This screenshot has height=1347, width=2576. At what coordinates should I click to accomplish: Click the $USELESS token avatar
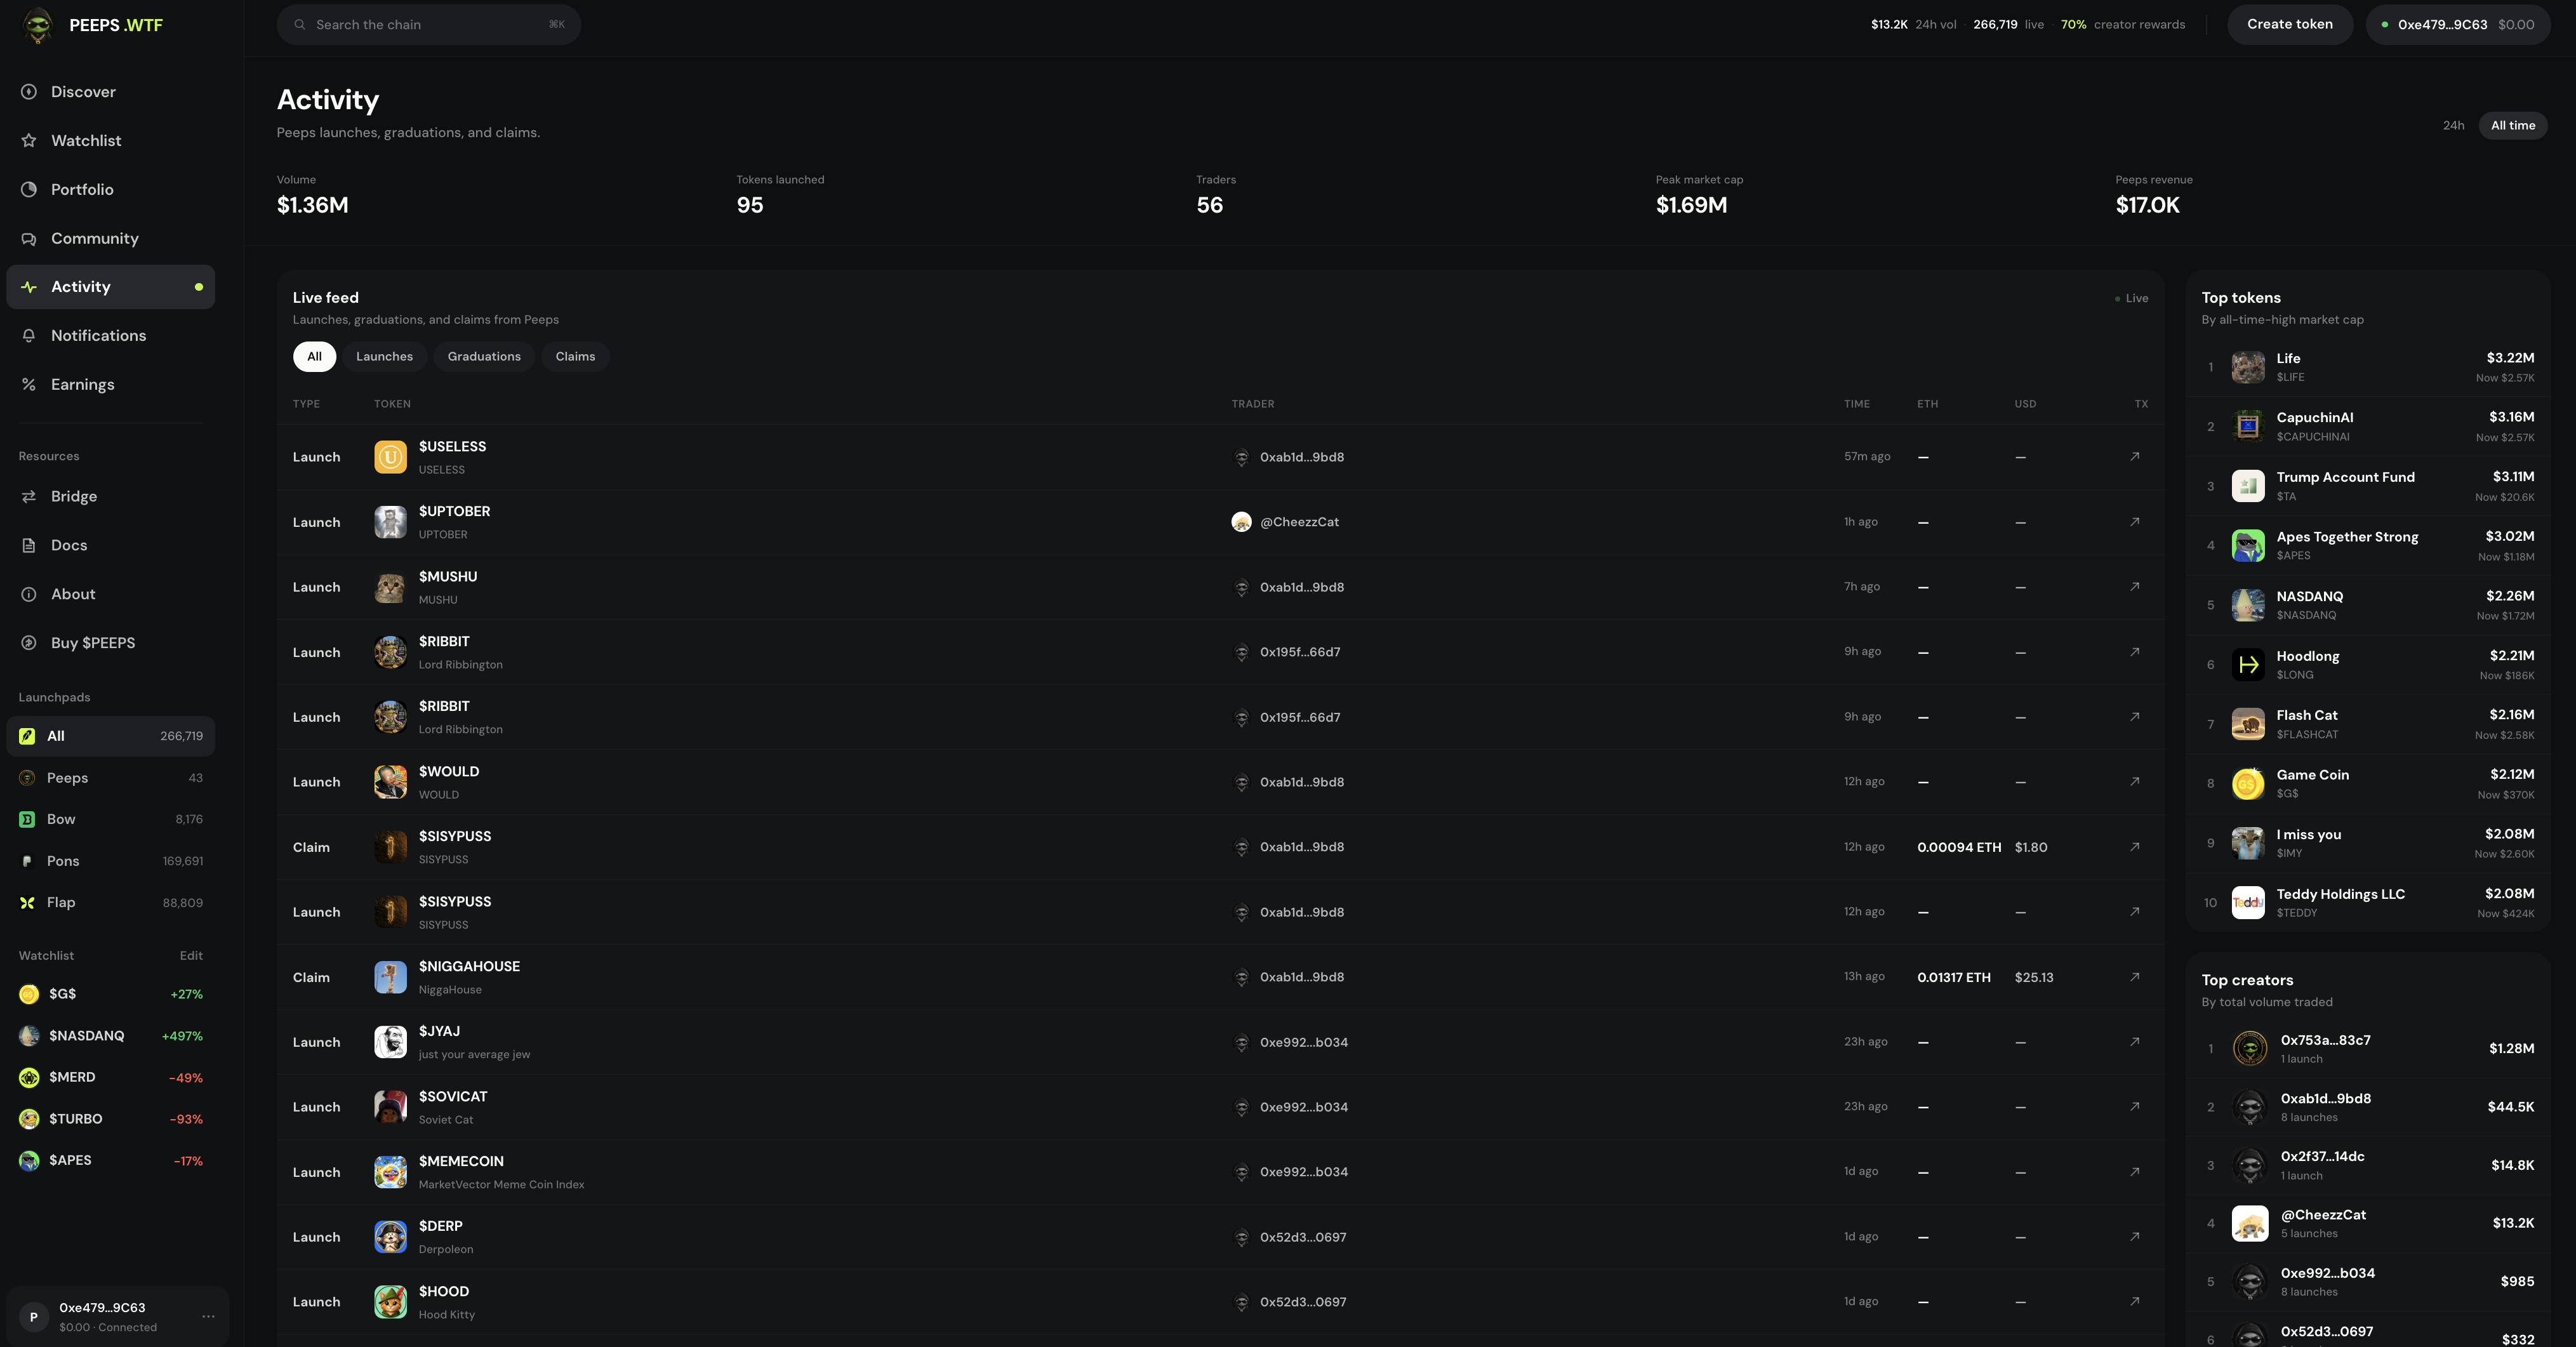(x=390, y=457)
